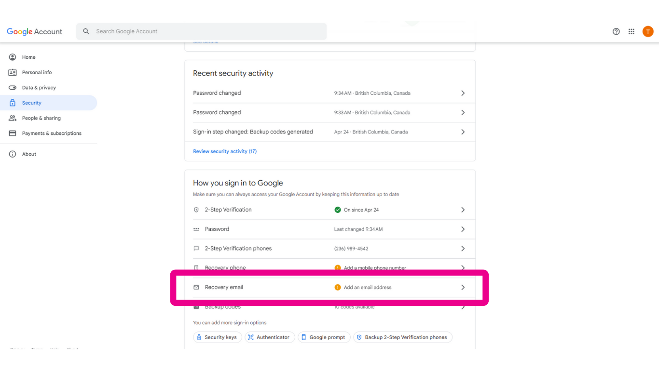
Task: Click the 2-Step Verification phones message icon
Action: [x=196, y=249]
